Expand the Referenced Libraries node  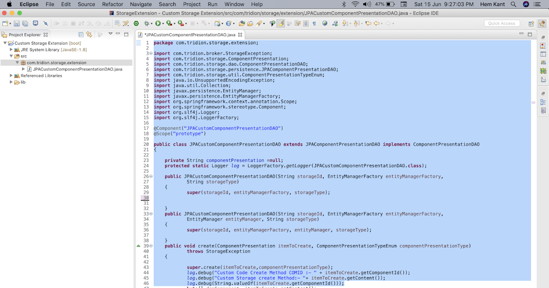pos(11,76)
